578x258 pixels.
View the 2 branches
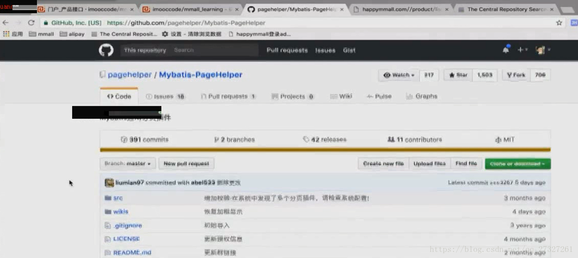click(x=234, y=140)
